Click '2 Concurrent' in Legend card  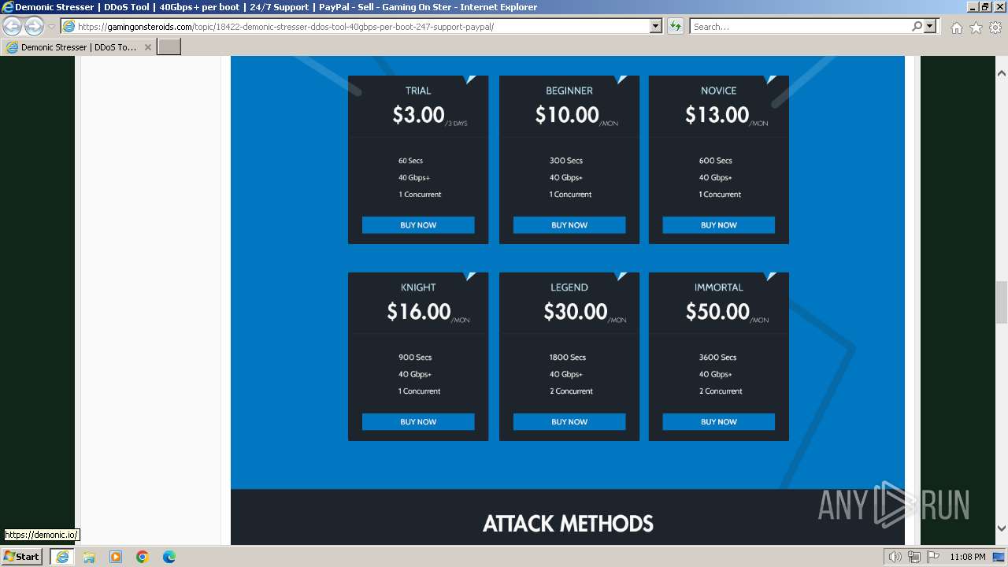(571, 391)
